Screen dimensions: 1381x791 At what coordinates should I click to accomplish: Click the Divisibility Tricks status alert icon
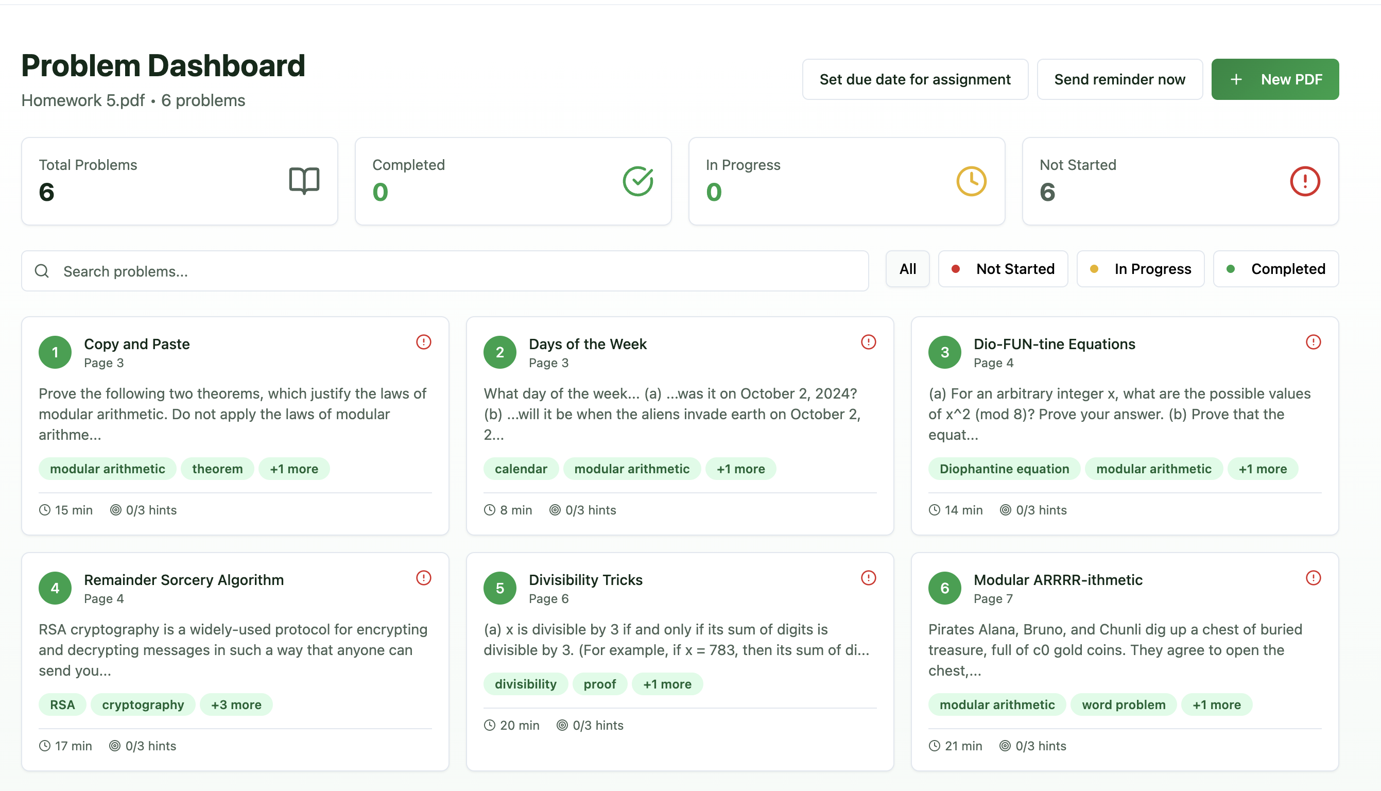point(868,577)
